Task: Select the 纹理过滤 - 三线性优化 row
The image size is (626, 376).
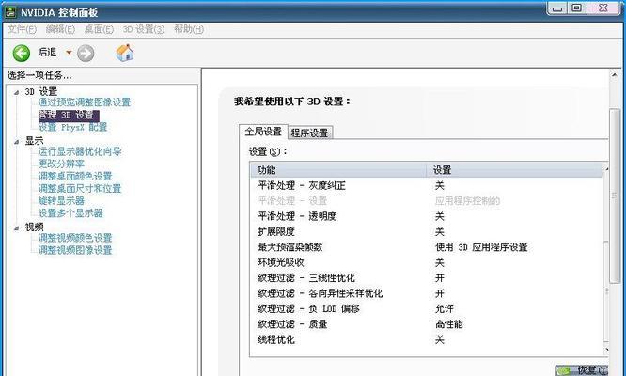Action: click(x=426, y=278)
